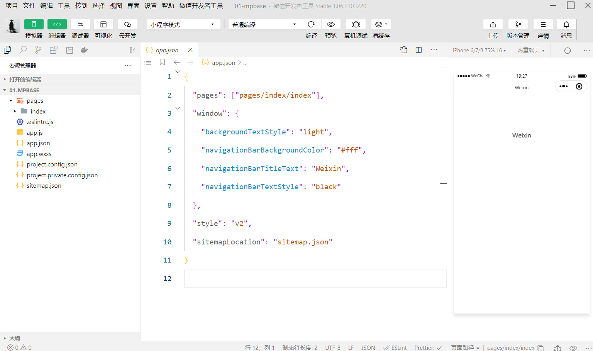The image size is (593, 351).
Task: Toggle the debugger panel button
Action: [80, 24]
